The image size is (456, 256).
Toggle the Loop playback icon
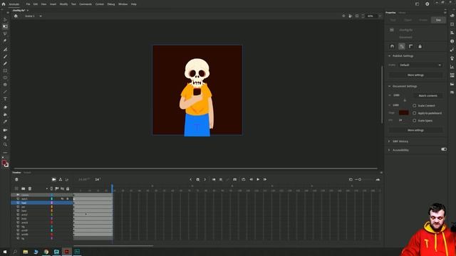(x=244, y=180)
